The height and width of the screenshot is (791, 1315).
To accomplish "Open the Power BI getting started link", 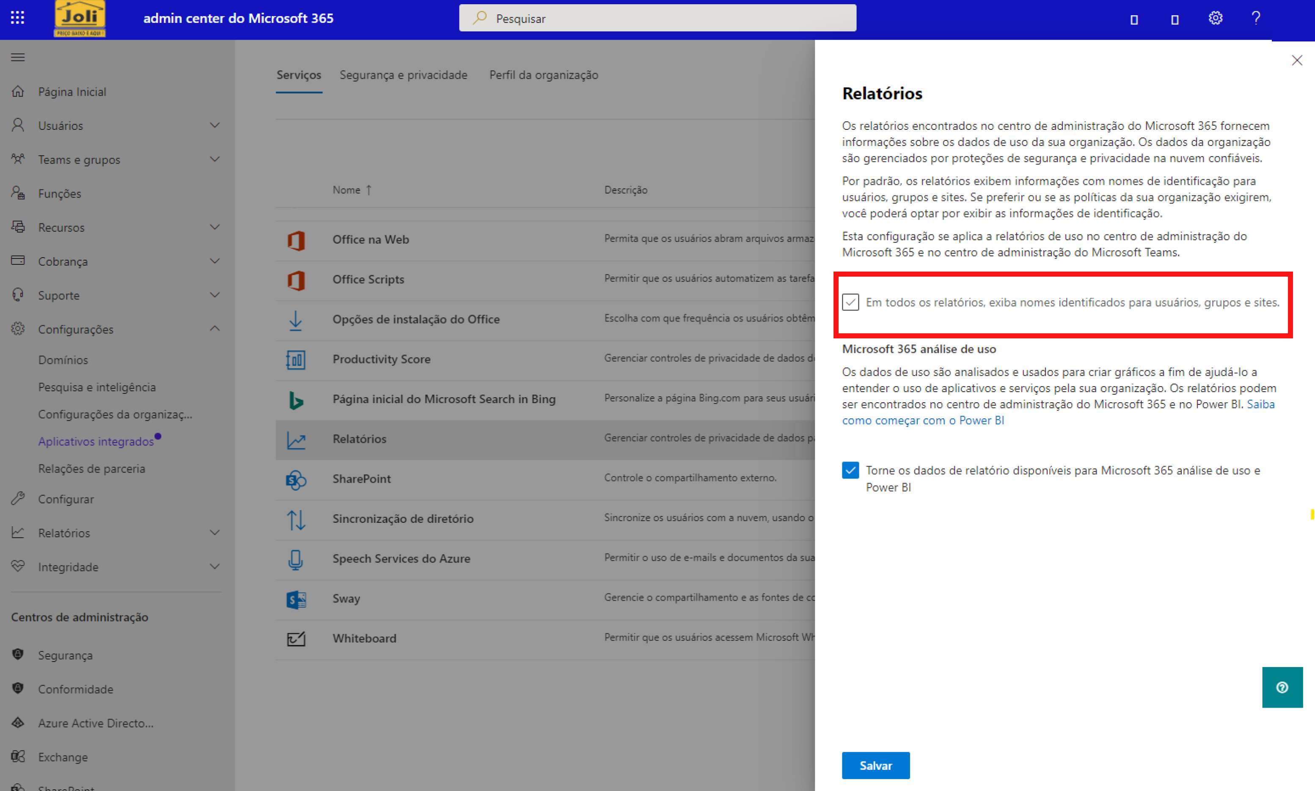I will point(923,420).
